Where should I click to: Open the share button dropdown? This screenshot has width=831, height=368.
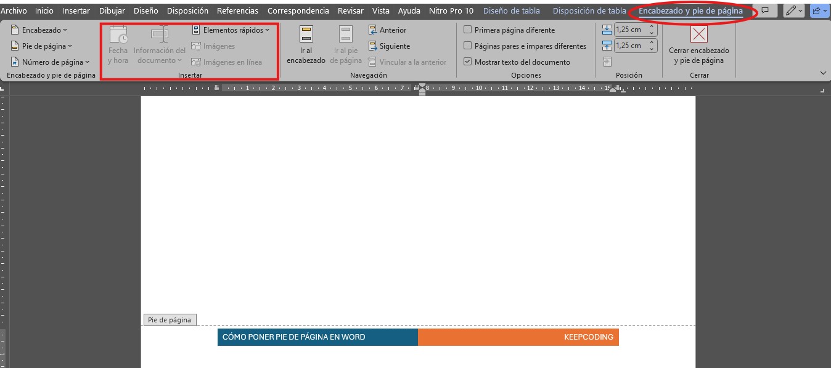(820, 11)
